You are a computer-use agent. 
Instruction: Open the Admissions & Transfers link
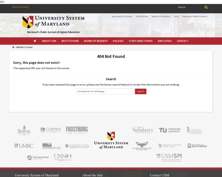pos(122,16)
